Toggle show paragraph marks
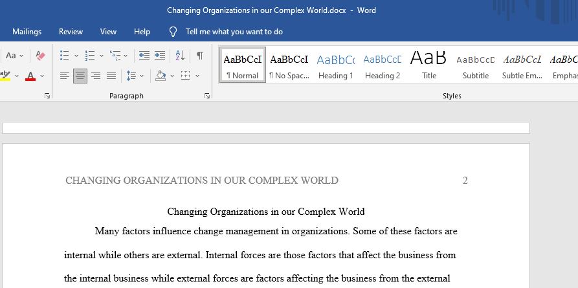This screenshot has width=578, height=288. pyautogui.click(x=199, y=56)
